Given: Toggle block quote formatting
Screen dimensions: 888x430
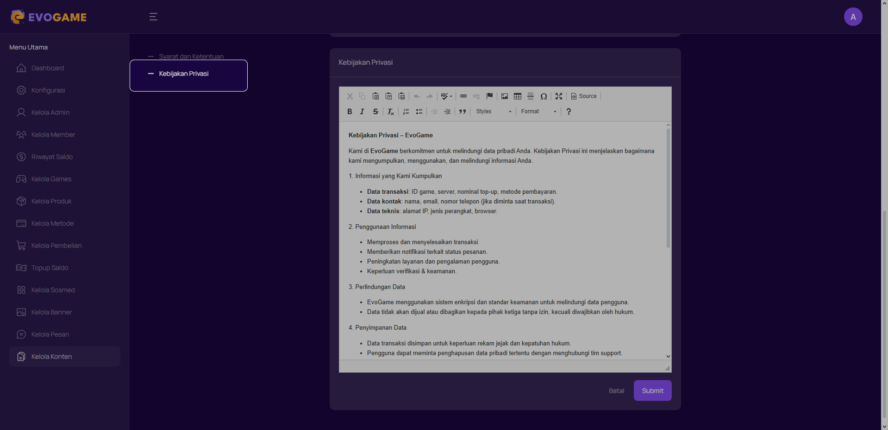Looking at the screenshot, I should [x=463, y=111].
